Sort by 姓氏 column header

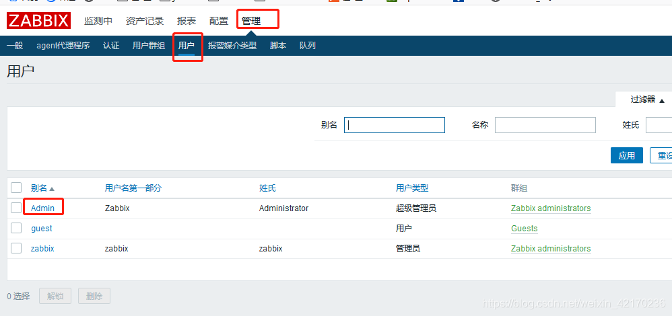267,188
